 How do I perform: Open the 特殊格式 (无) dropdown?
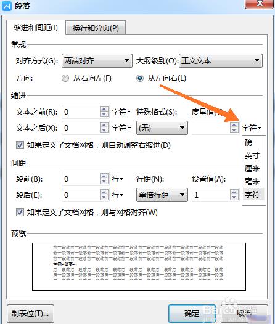coord(162,128)
